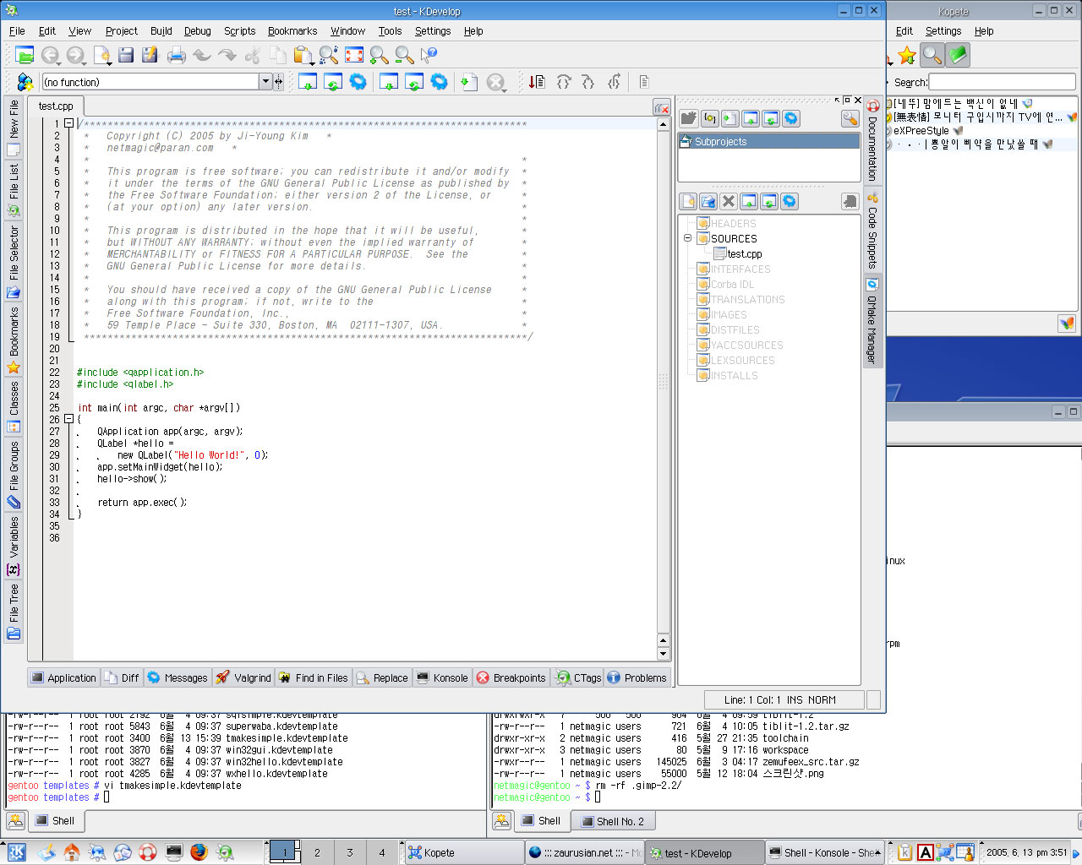Open the function navigator dropdown arrow
Viewport: 1082px width, 865px height.
tap(265, 82)
